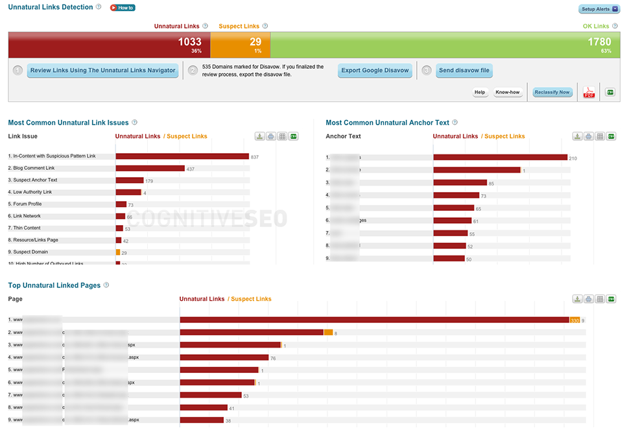Viewport: 629px width, 432px height.
Task: Download the Top Unnatural Linked Pages chart
Action: click(577, 299)
